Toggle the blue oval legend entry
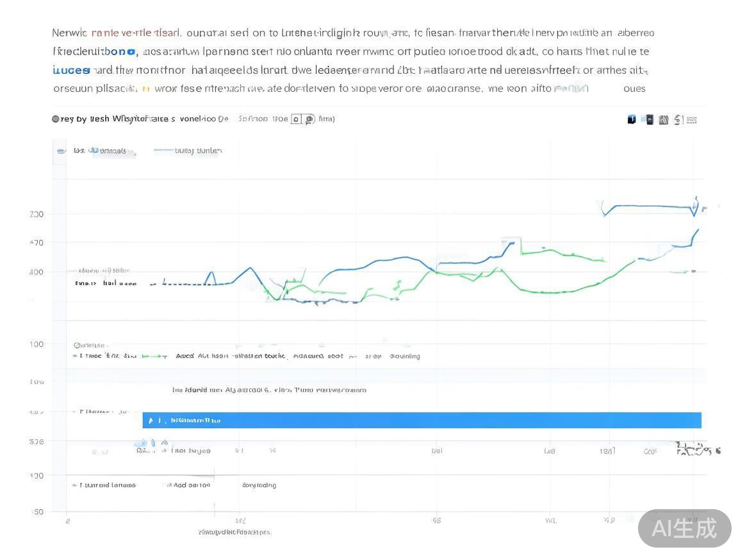The image size is (738, 554). (x=61, y=151)
